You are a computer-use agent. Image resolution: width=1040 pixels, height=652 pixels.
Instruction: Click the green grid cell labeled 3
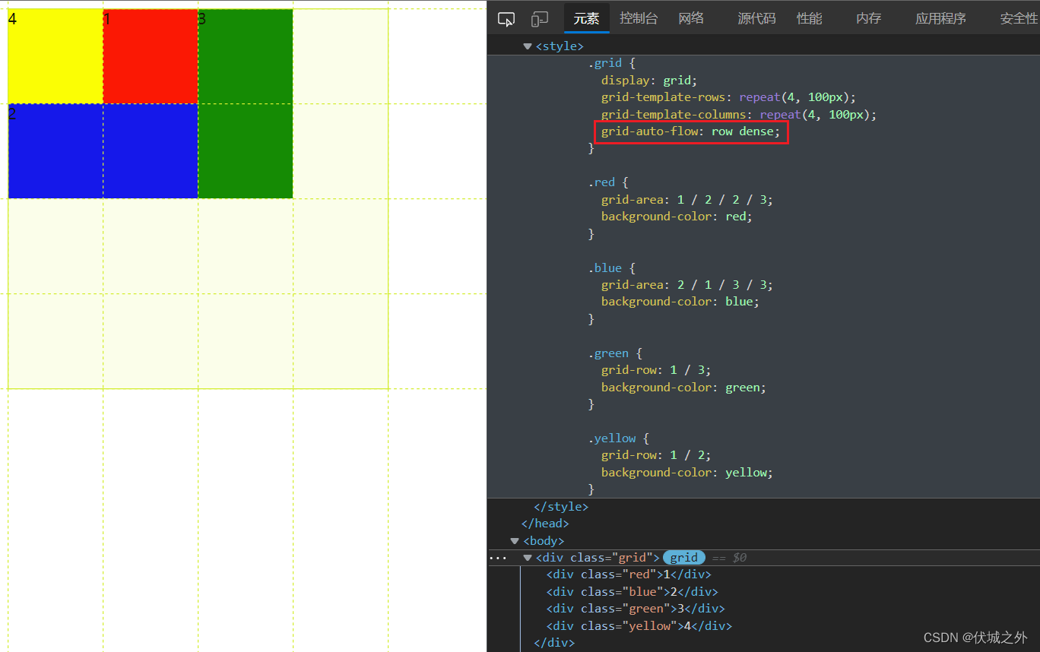pos(246,103)
